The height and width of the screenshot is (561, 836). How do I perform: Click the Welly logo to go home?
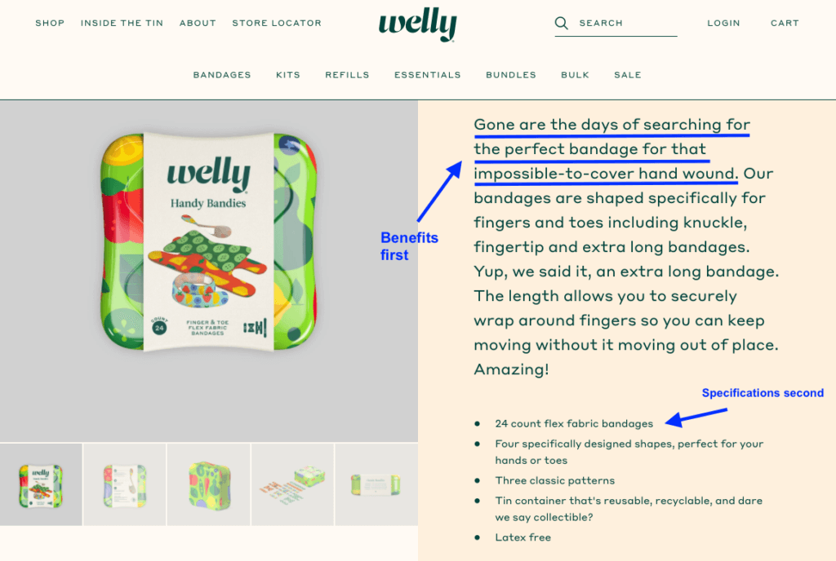[417, 24]
